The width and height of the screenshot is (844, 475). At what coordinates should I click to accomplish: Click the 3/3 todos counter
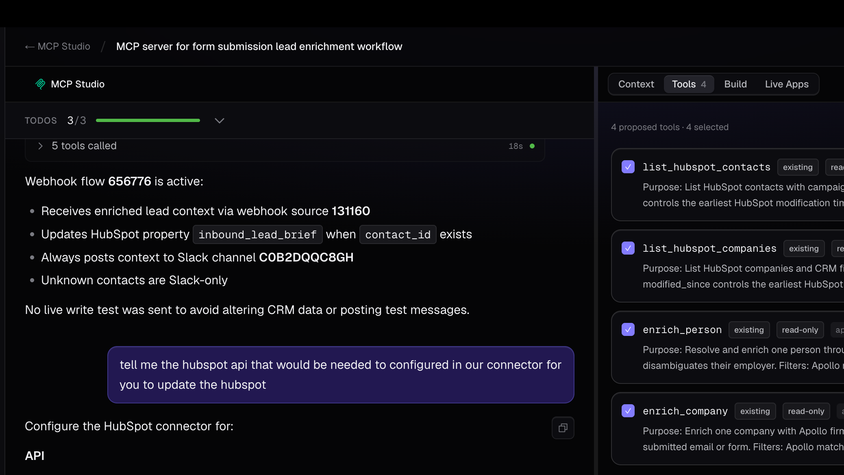(77, 120)
